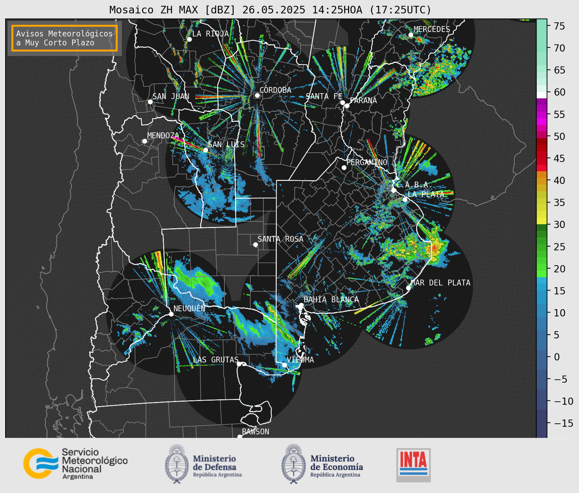Click the C.A.B.A. city marker dot

pyautogui.click(x=394, y=190)
